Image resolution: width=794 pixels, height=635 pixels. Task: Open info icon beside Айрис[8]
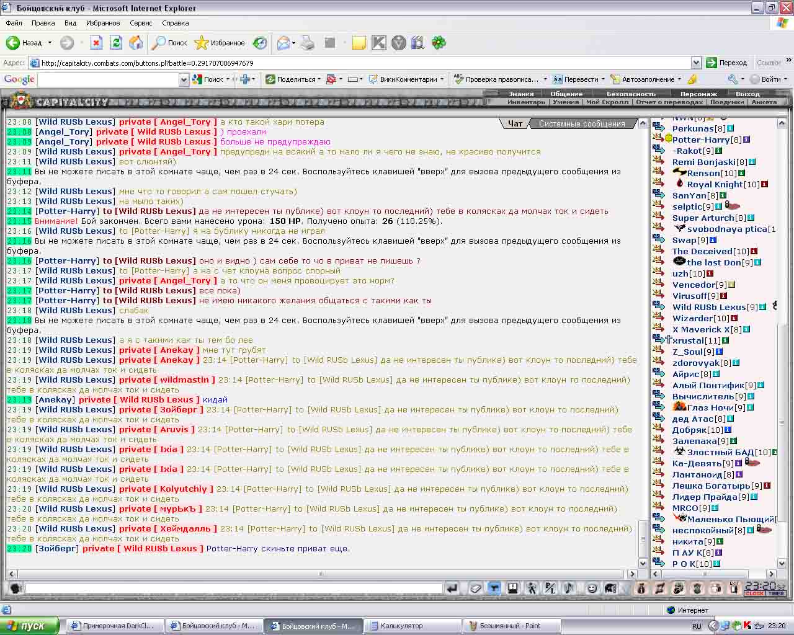(716, 374)
